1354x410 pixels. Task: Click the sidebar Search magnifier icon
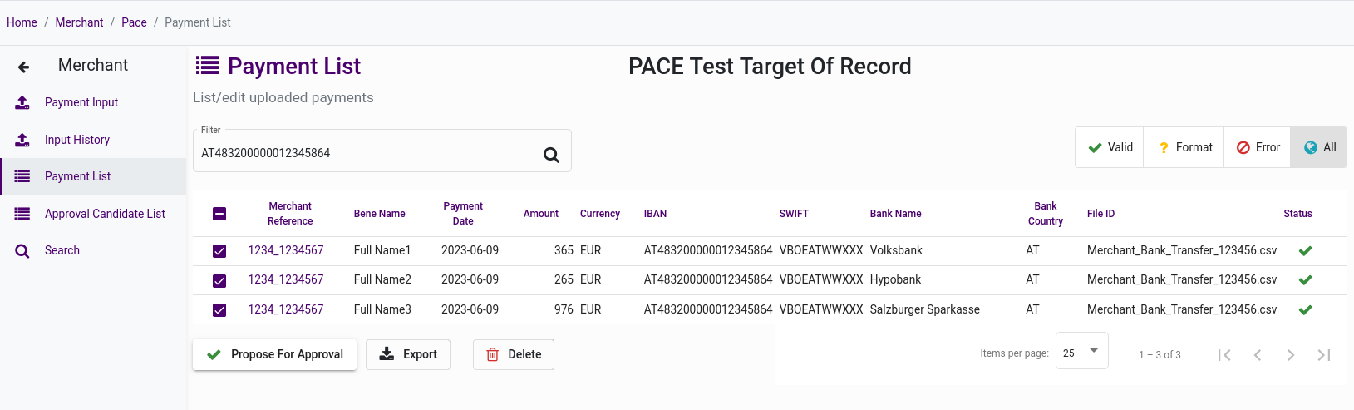point(22,251)
